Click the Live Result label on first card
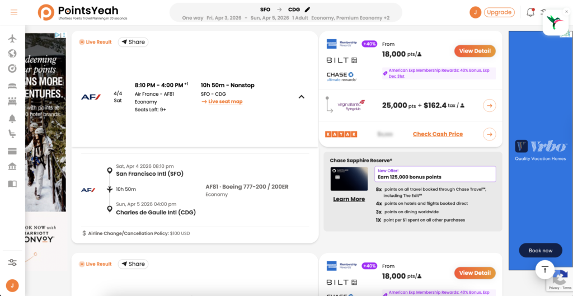Viewport: 573px width, 296px height. [x=95, y=42]
